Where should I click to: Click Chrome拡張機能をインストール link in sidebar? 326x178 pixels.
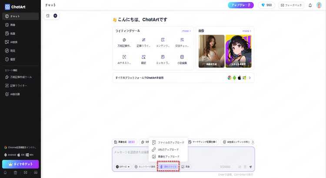click(20, 148)
